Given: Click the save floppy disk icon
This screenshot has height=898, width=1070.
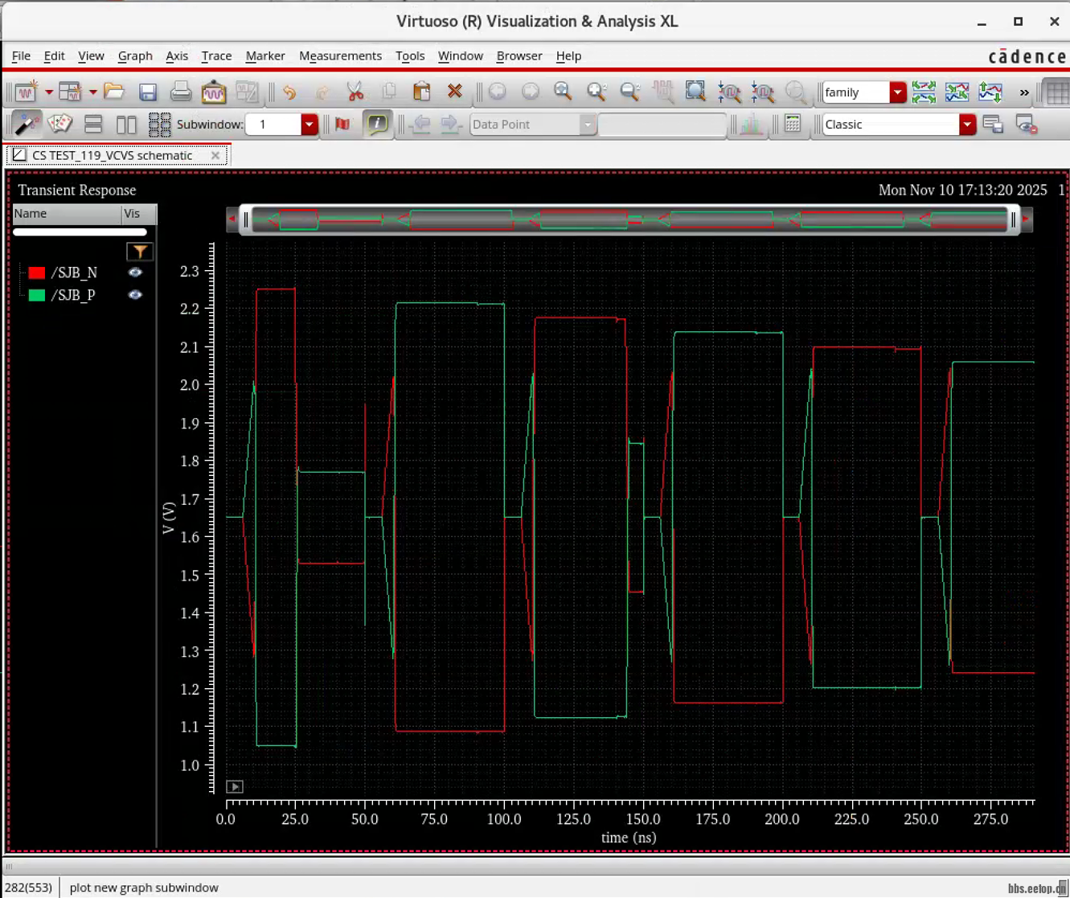Looking at the screenshot, I should pyautogui.click(x=148, y=92).
